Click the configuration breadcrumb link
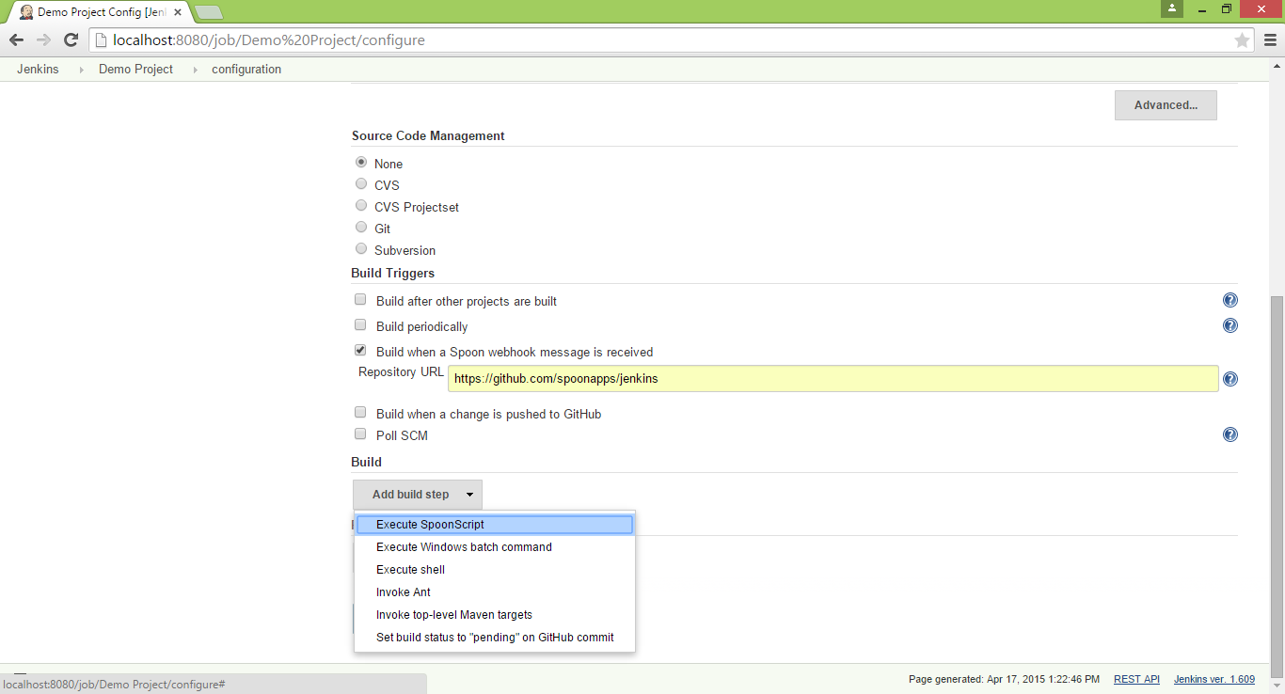1285x694 pixels. 246,70
